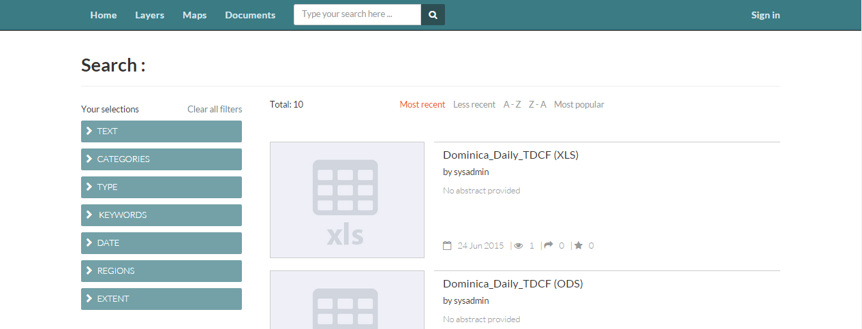Image resolution: width=862 pixels, height=329 pixels.
Task: Open the Dominica_Daily_TDCF ODS spreadsheet thumbnail
Action: click(x=347, y=300)
